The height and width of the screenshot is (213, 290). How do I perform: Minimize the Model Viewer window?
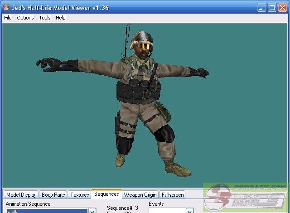click(261, 8)
